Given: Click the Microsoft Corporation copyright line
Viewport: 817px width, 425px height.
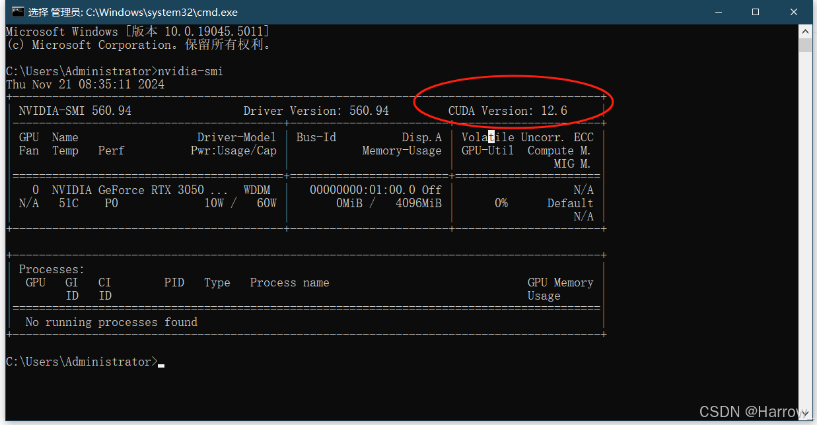Looking at the screenshot, I should tap(138, 45).
